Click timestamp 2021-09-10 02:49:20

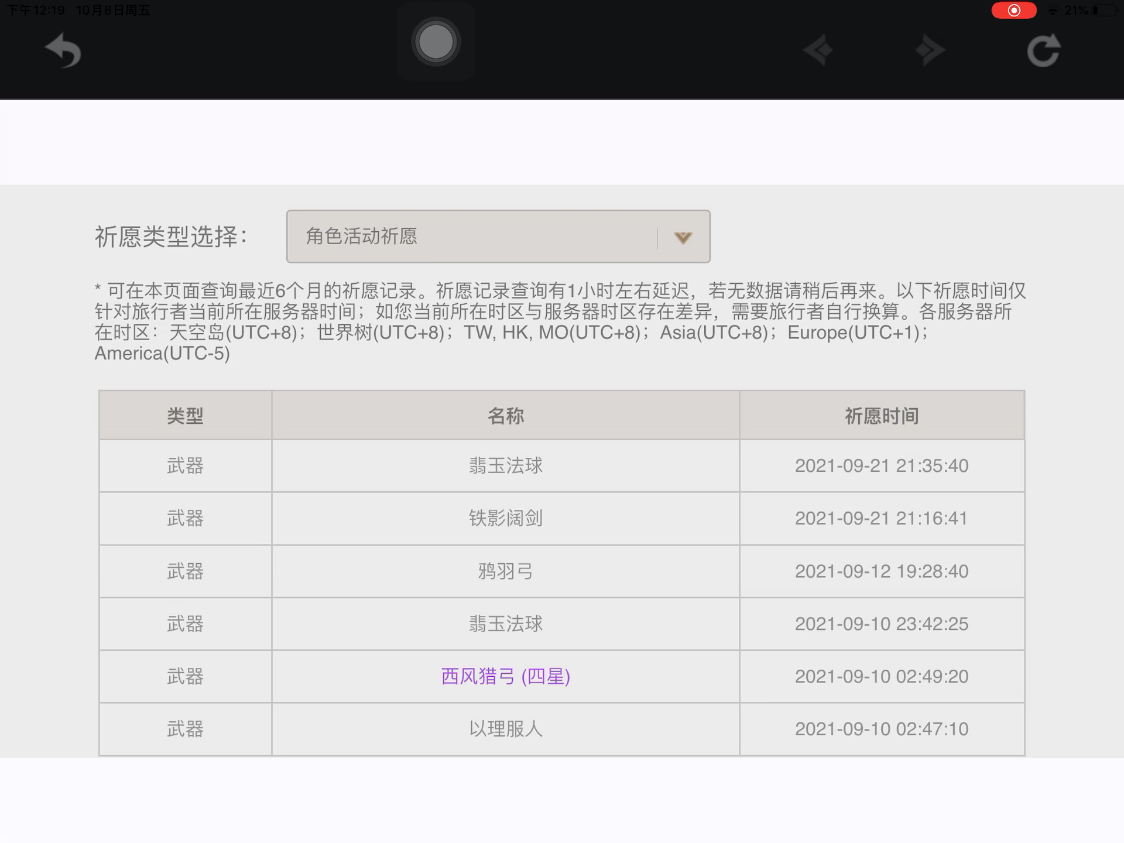882,677
